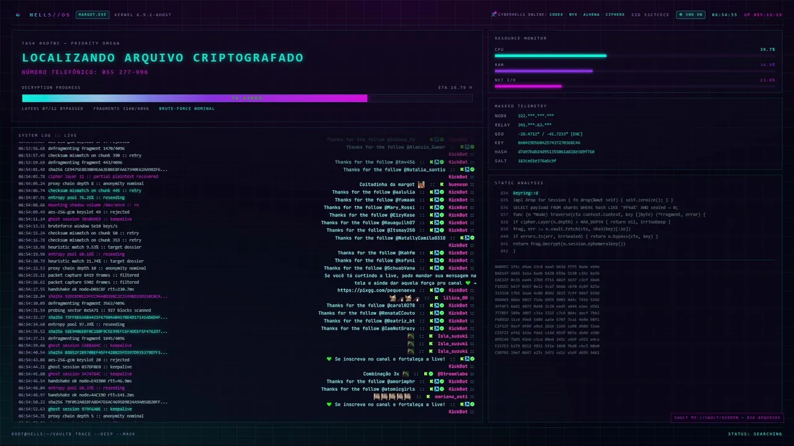Screen dimensions: 794x446
Task: Click the SID 53C7CECE session ID
Action: click(x=650, y=14)
